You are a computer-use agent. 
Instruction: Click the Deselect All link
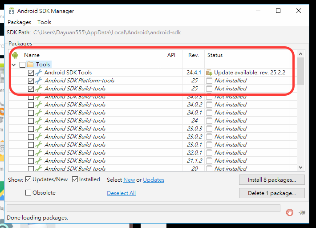point(121,193)
